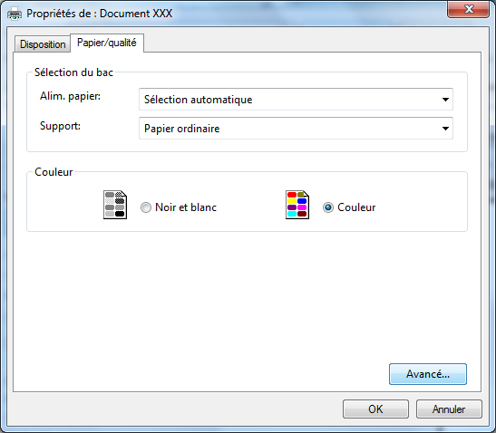The height and width of the screenshot is (433, 496).
Task: Click the black and white document icon
Action: 115,205
